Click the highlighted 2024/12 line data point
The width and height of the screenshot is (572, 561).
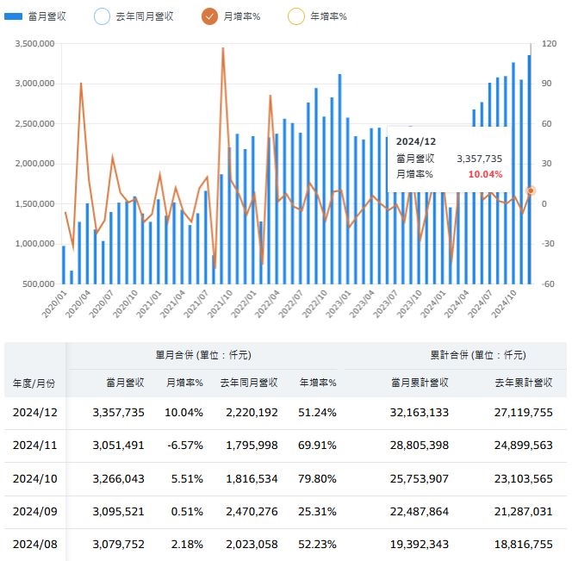tap(532, 190)
